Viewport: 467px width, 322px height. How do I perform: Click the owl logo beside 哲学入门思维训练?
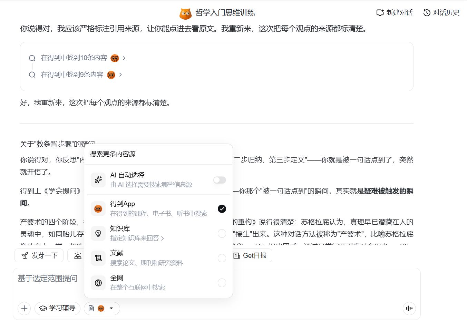[185, 13]
